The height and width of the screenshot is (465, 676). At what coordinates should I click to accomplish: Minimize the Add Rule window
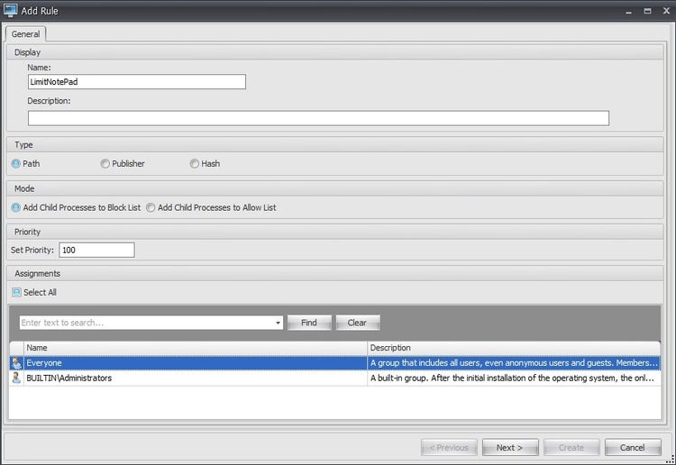(x=628, y=11)
